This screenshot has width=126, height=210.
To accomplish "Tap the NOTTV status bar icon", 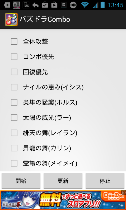I will point(17,5).
